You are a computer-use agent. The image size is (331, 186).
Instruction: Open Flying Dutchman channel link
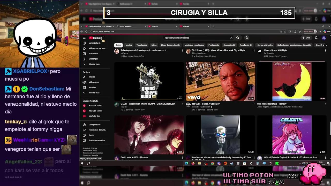199,53
